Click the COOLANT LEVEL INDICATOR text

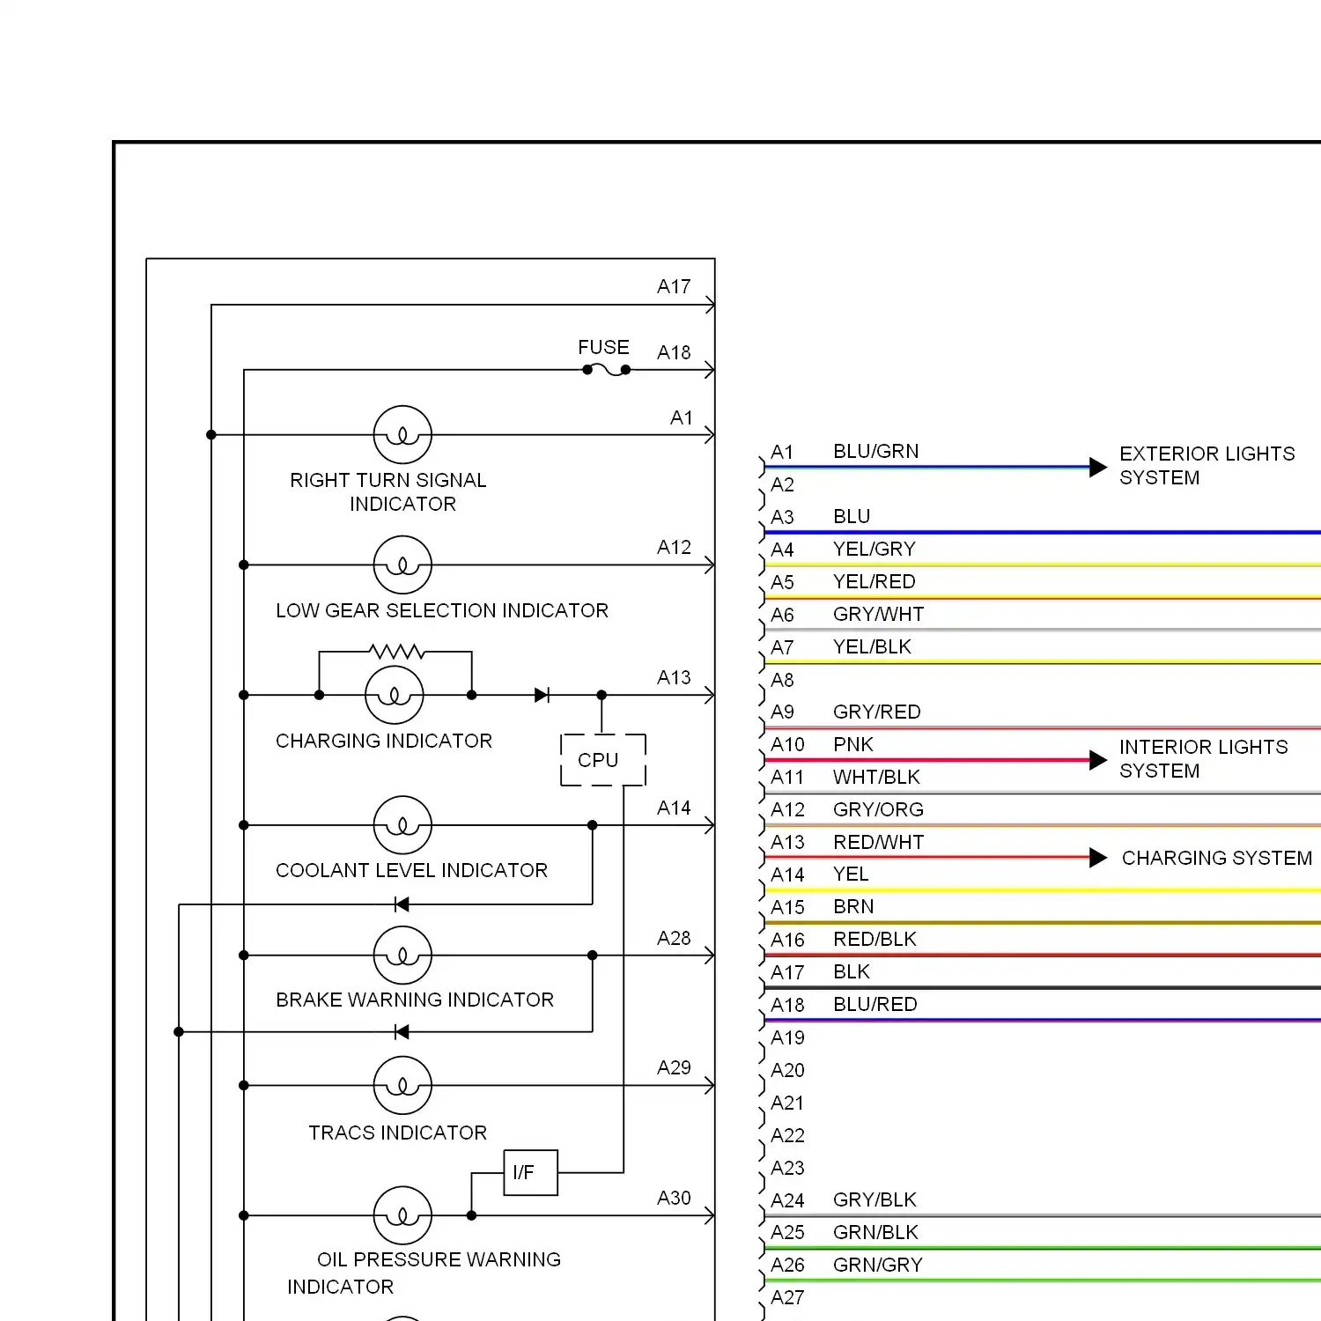411,871
